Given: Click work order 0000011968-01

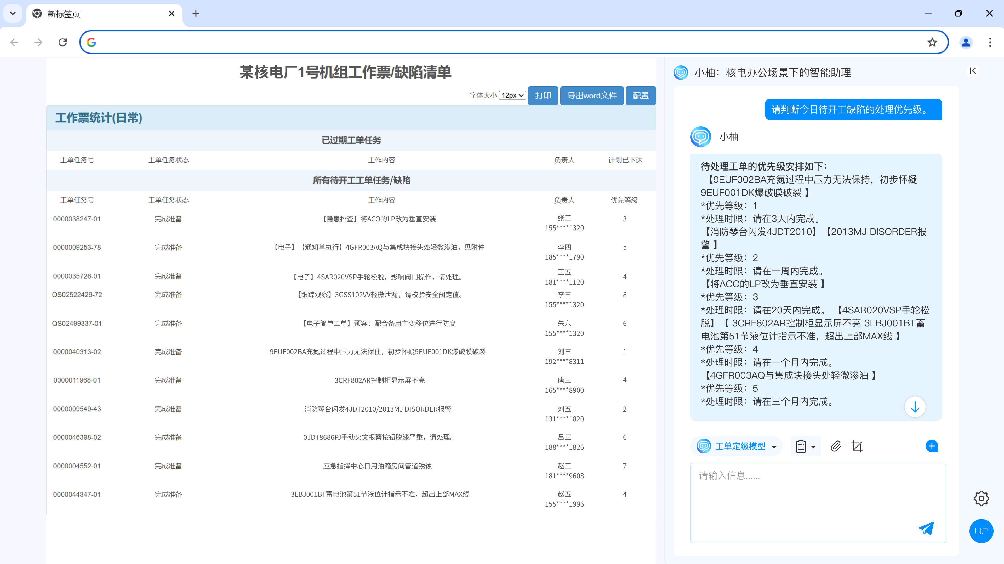Looking at the screenshot, I should pos(77,380).
